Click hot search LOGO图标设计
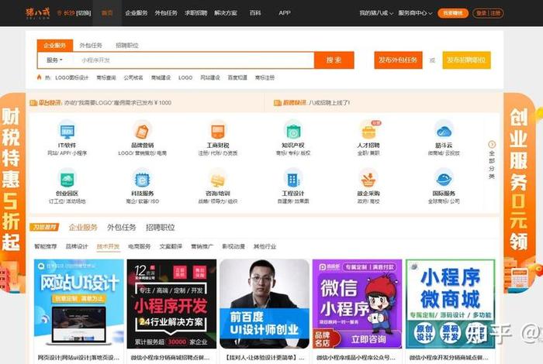This screenshot has height=364, width=543. [71, 77]
